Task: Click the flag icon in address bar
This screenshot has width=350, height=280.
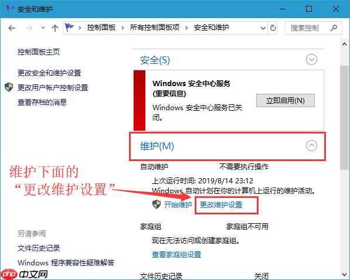Action: pyautogui.click(x=69, y=28)
